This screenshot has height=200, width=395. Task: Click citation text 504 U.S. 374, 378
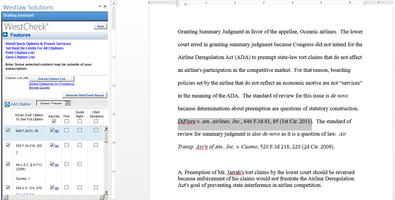point(29,188)
